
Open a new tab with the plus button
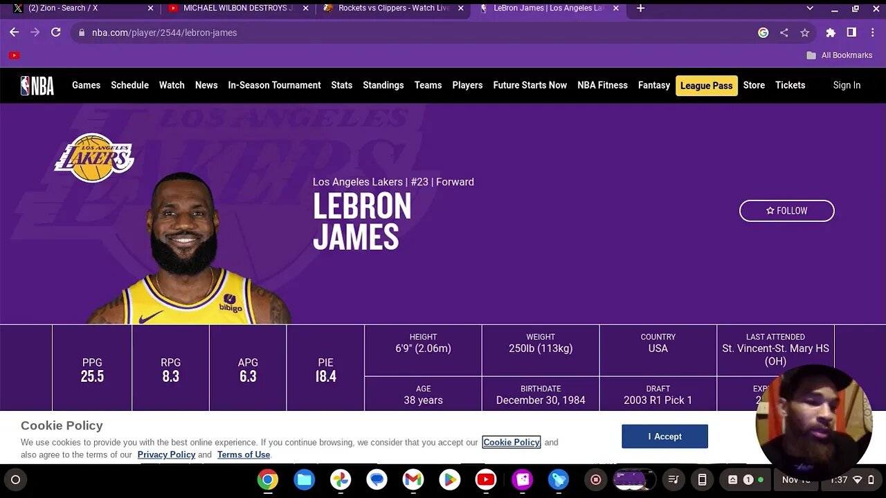pyautogui.click(x=640, y=8)
